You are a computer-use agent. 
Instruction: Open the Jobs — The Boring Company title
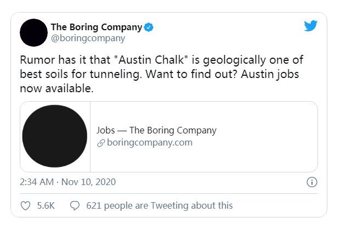coord(156,130)
